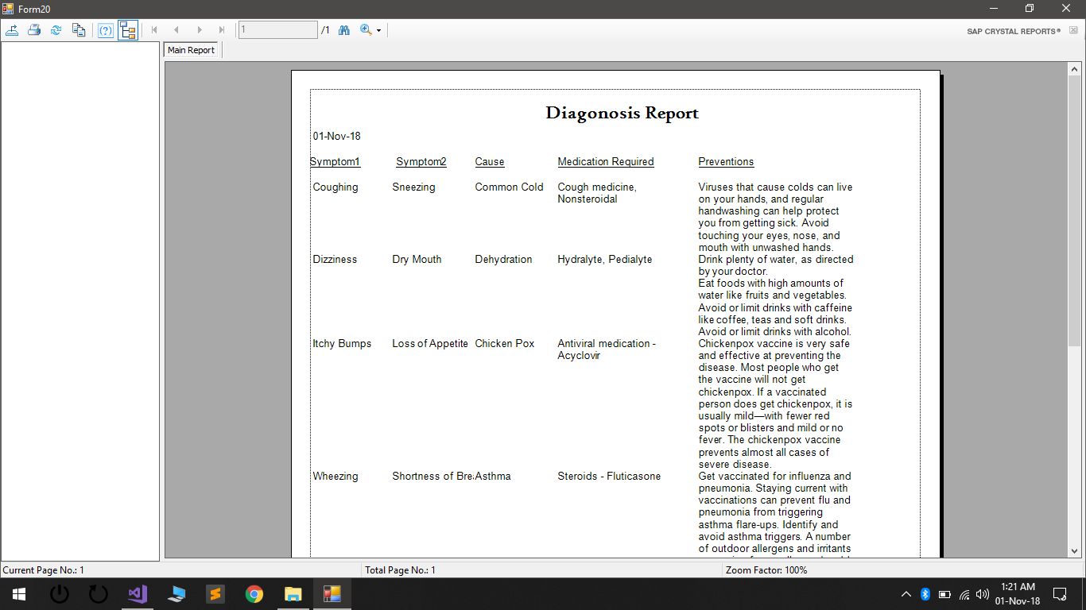1086x610 pixels.
Task: Open Visual Studio from the taskbar
Action: click(x=138, y=594)
